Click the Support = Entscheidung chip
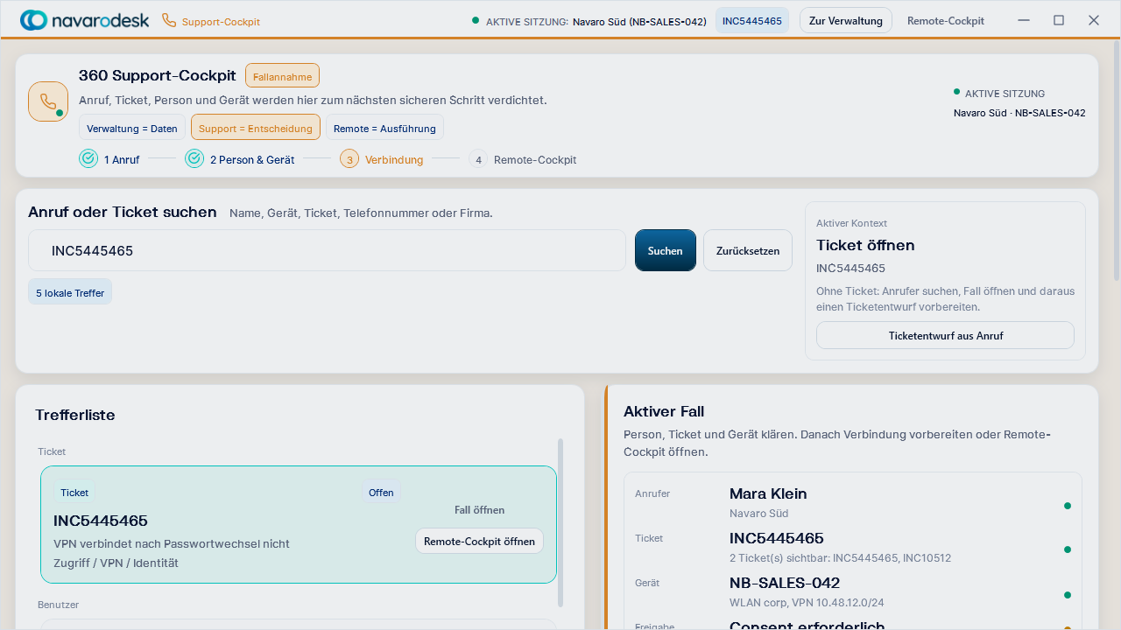 coord(256,128)
